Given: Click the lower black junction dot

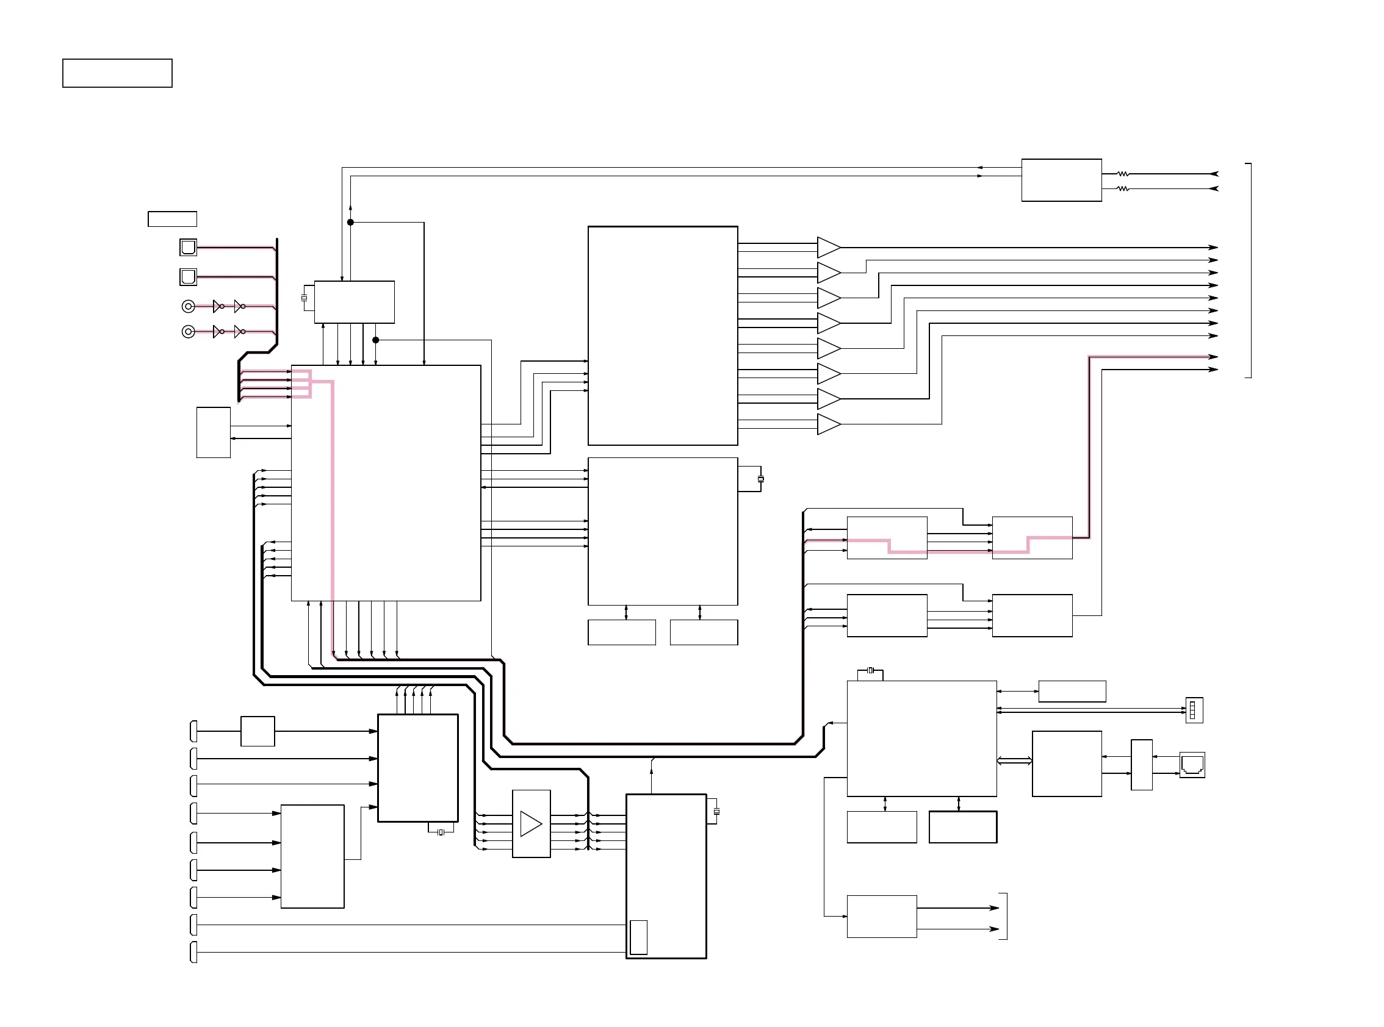Looking at the screenshot, I should click(x=376, y=340).
